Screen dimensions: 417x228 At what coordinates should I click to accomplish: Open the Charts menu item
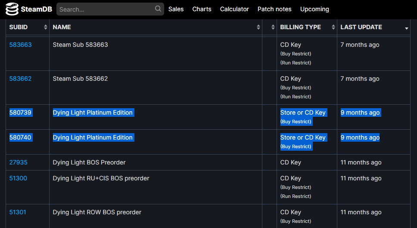[202, 9]
